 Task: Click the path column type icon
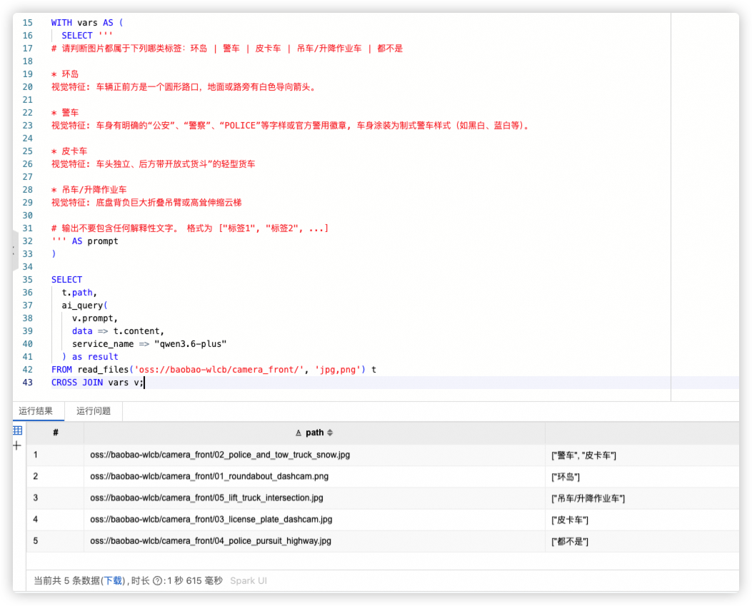pos(299,433)
